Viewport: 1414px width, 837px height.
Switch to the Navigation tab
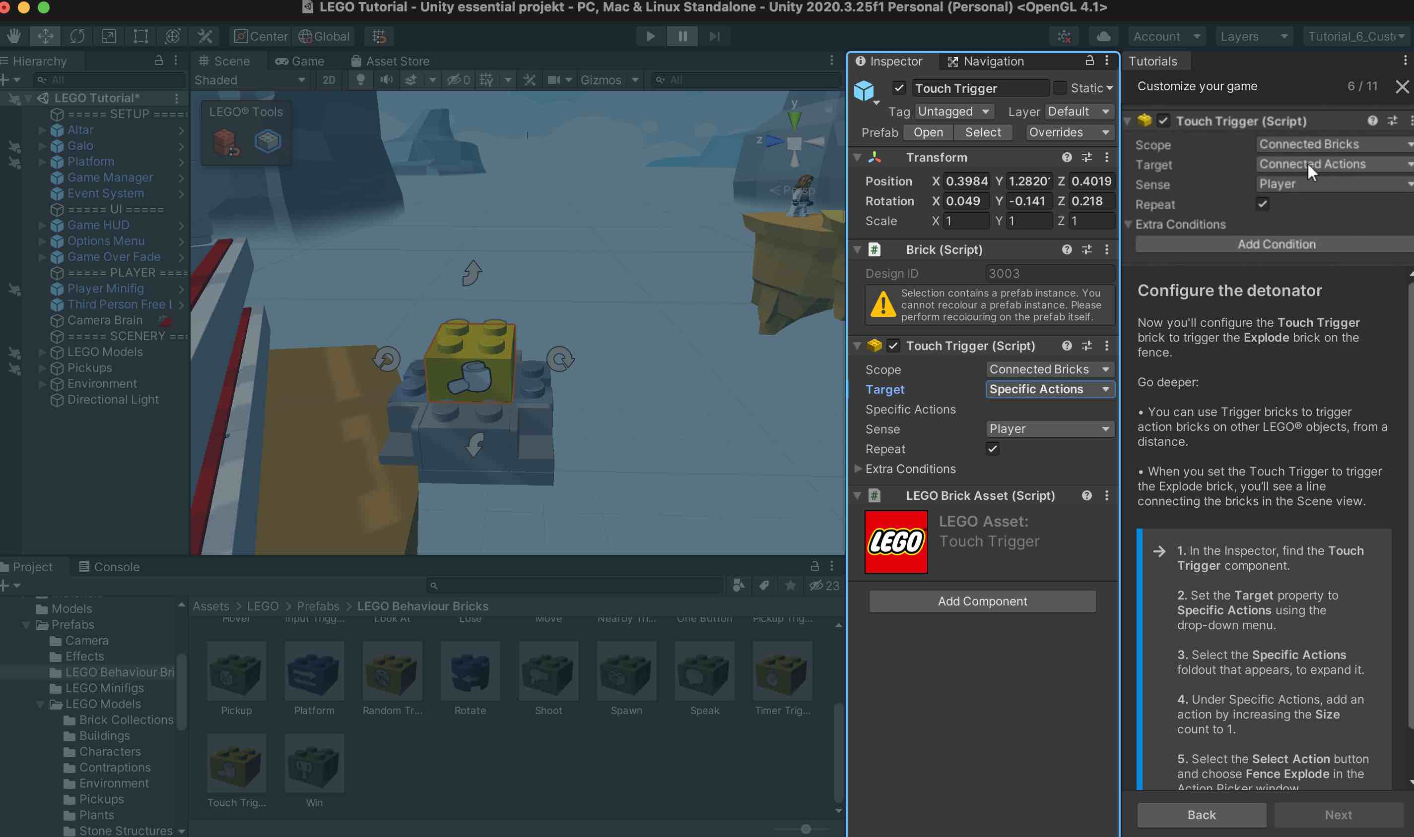(x=985, y=61)
